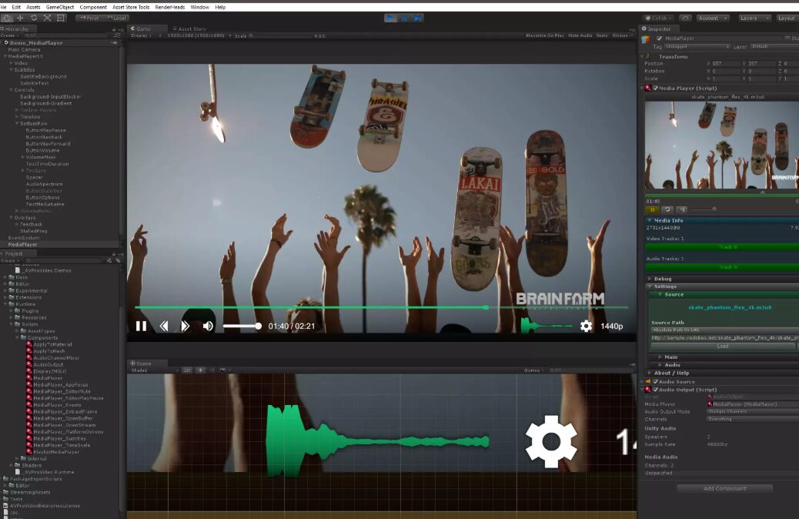Click the Load button under Source Path
Screen dimensions: 799x519
(x=722, y=346)
